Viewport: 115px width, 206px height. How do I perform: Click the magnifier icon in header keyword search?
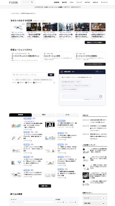coord(32,2)
